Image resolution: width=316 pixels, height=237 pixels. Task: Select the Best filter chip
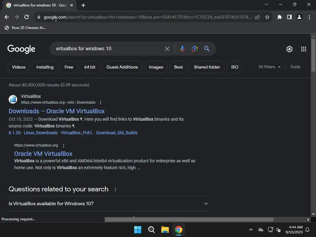(x=179, y=67)
